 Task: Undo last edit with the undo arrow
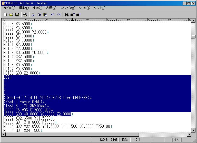click(53, 15)
